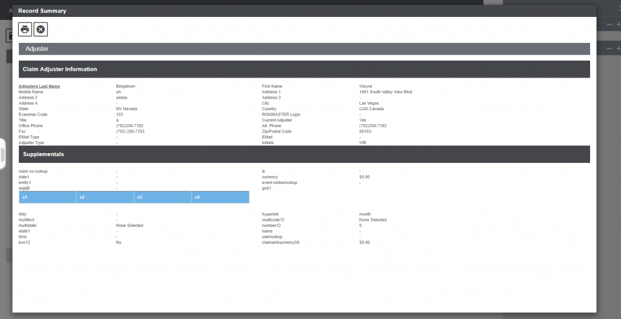Click the underlined Adjusters Last Name label
Viewport: 621px width, 319px height.
[39, 86]
